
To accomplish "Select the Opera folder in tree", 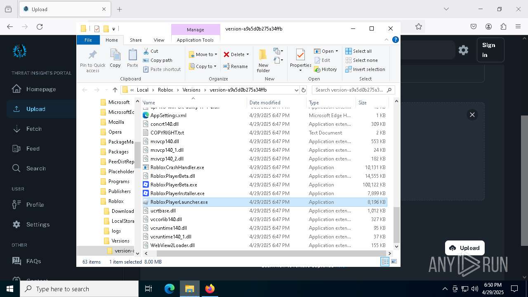I will 115,132.
